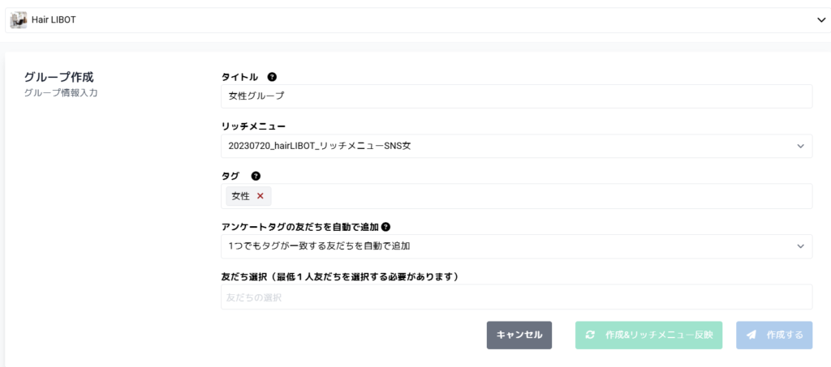Screen dimensions: 831x367
Task: Click the arrow on the auto-add friends dropdown
Action: (800, 245)
